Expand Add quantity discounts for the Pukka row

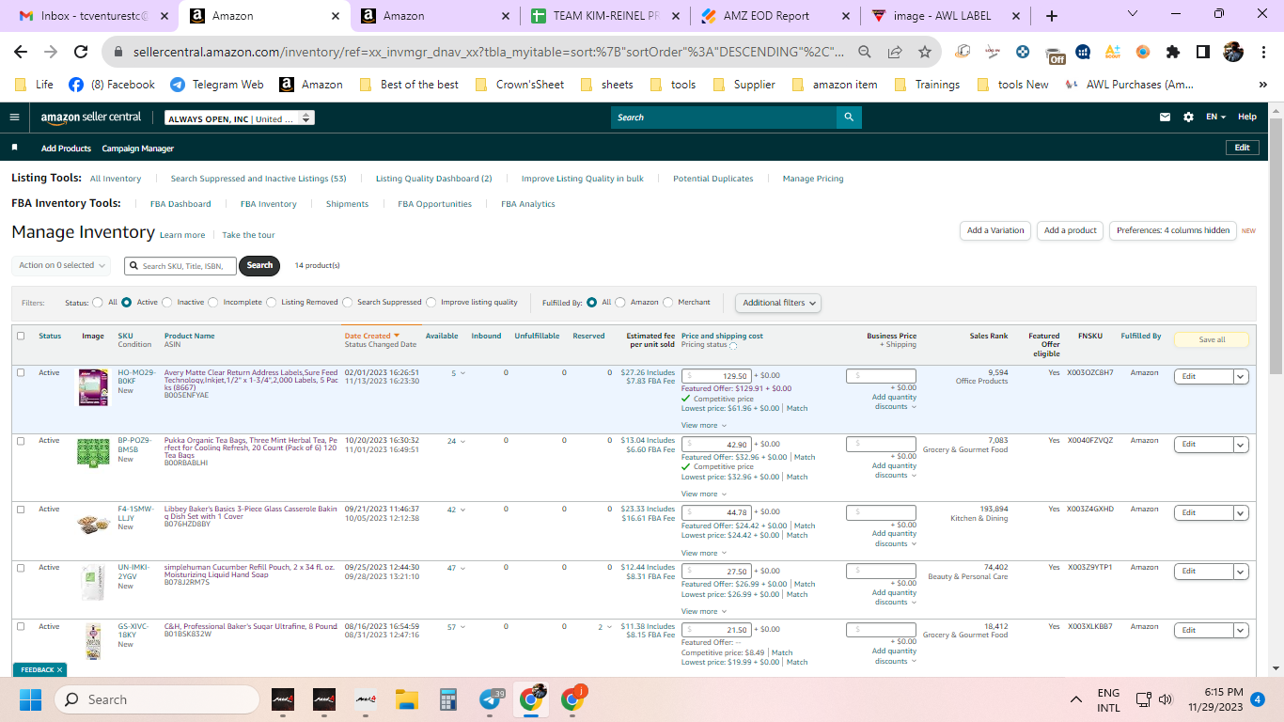tap(894, 470)
